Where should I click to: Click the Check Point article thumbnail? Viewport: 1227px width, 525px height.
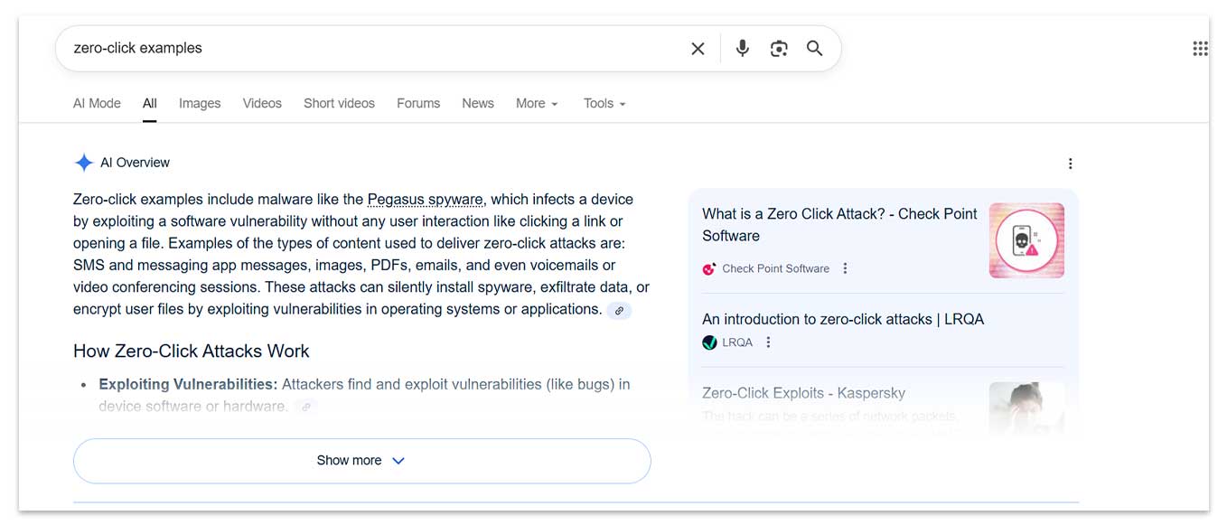pos(1026,240)
